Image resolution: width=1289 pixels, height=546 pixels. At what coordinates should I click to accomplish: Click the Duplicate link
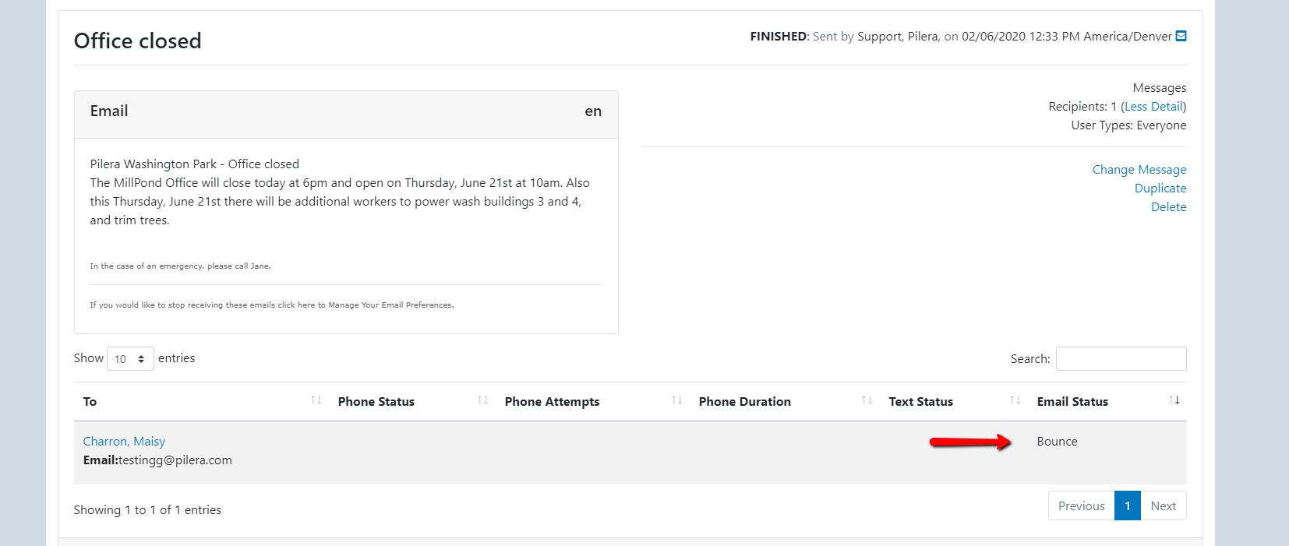click(1160, 188)
